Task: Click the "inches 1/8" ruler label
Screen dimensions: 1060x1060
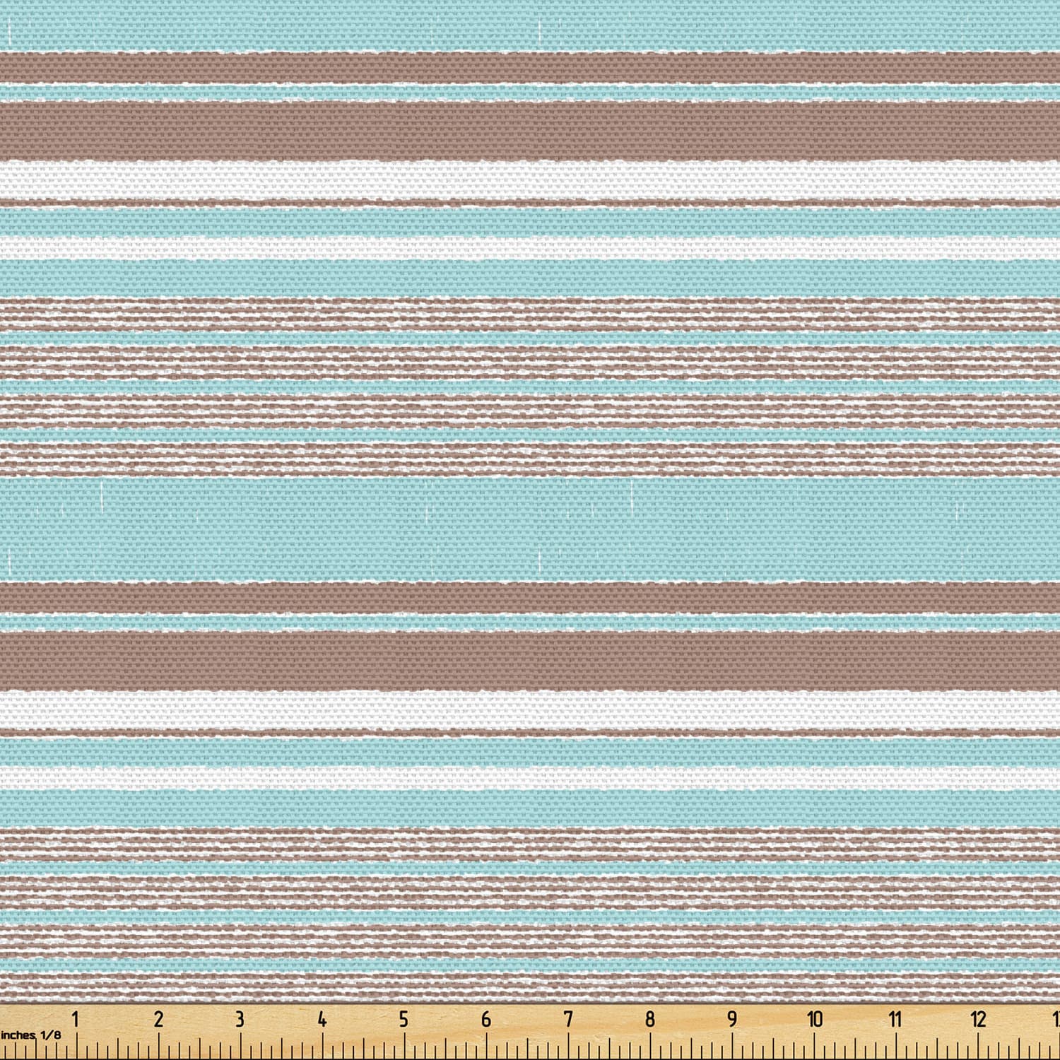Action: pyautogui.click(x=31, y=1035)
